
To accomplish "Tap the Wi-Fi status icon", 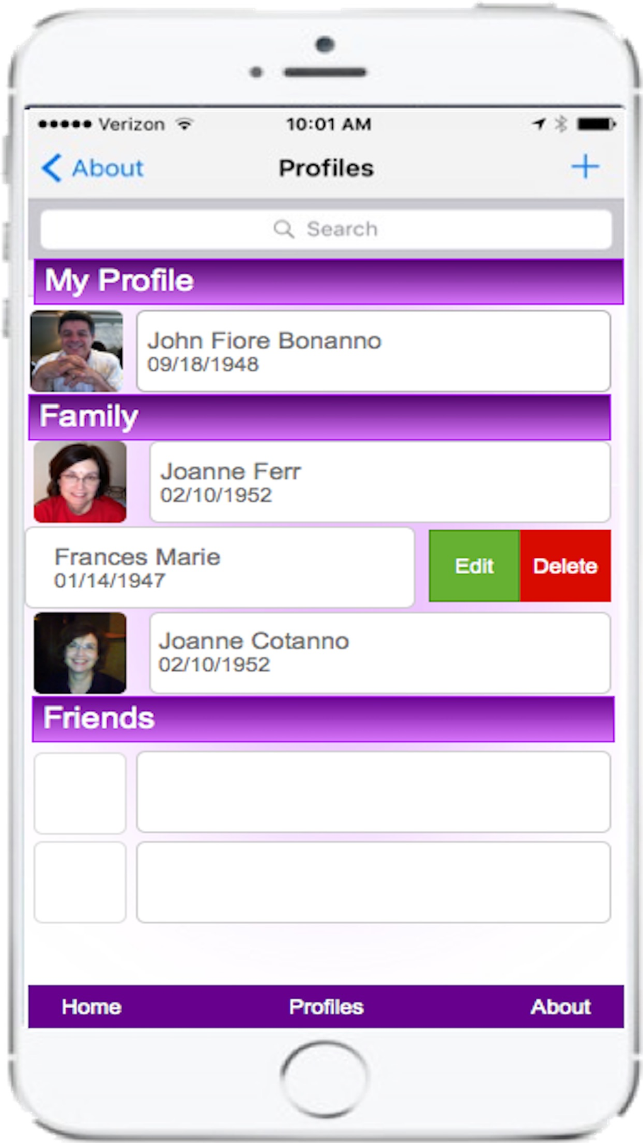I will [x=184, y=124].
